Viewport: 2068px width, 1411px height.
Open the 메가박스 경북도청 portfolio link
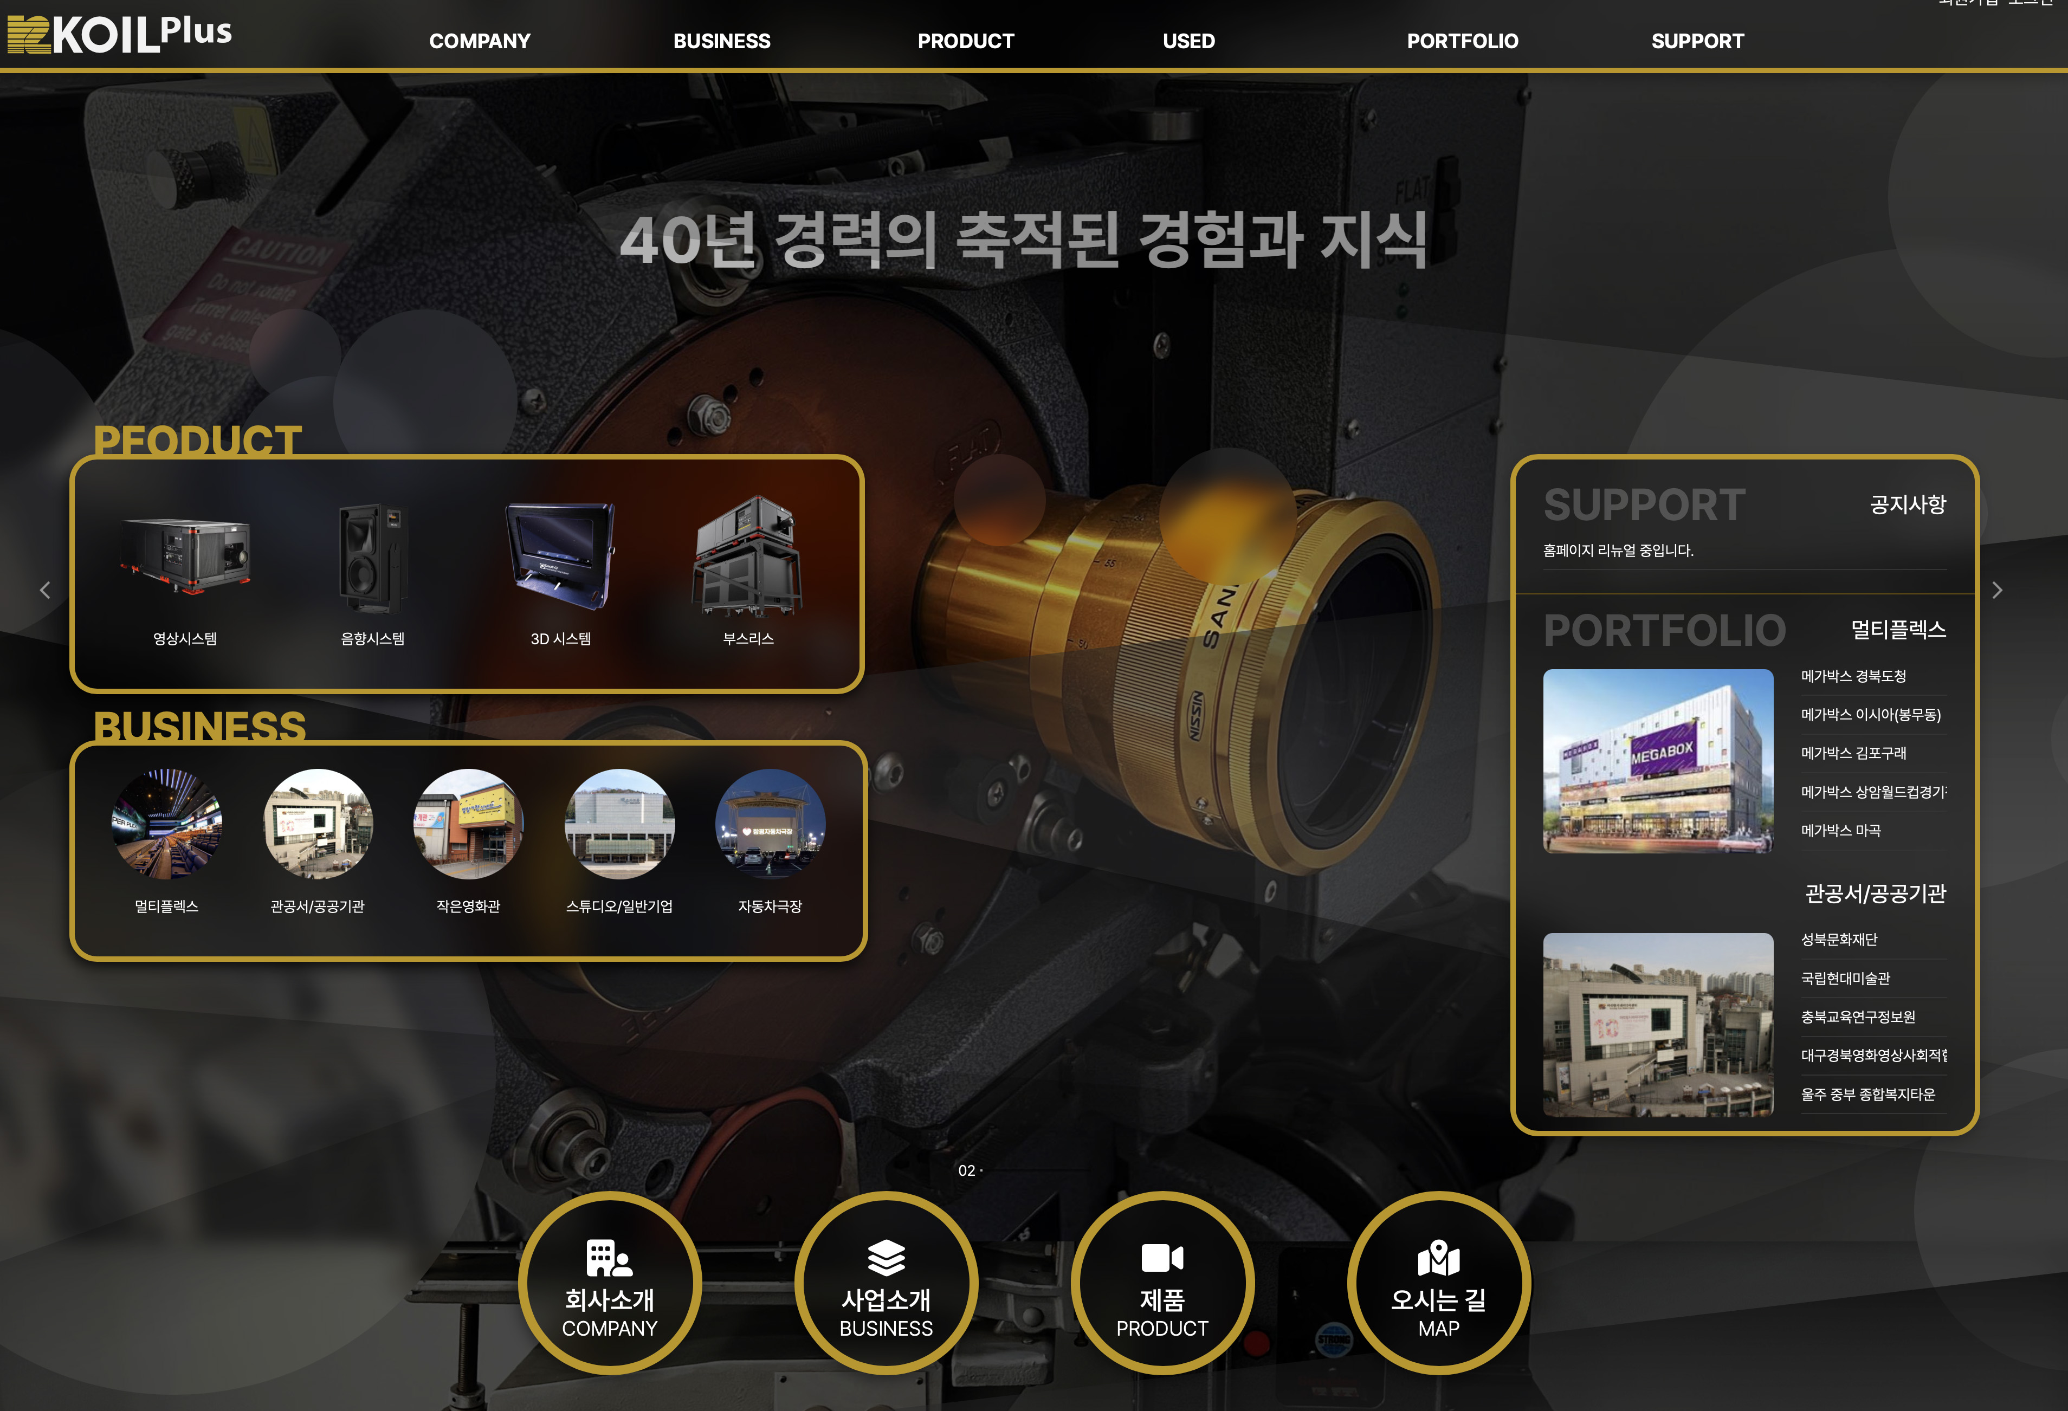1853,676
